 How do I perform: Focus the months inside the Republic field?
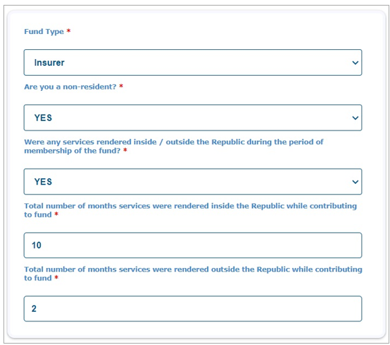point(193,245)
